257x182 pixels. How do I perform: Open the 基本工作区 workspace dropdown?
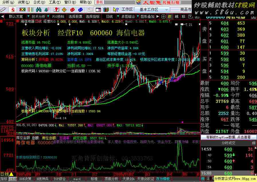(152, 10)
